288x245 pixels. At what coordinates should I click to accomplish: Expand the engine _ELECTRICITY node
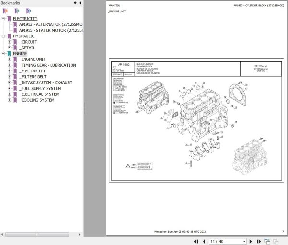(9, 71)
